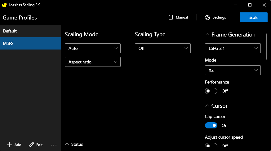Open the Manual book icon
Screen dimensions: 271x151
171,17
